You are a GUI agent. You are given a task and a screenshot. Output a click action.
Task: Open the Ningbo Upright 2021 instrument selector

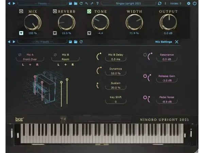tap(129, 3)
